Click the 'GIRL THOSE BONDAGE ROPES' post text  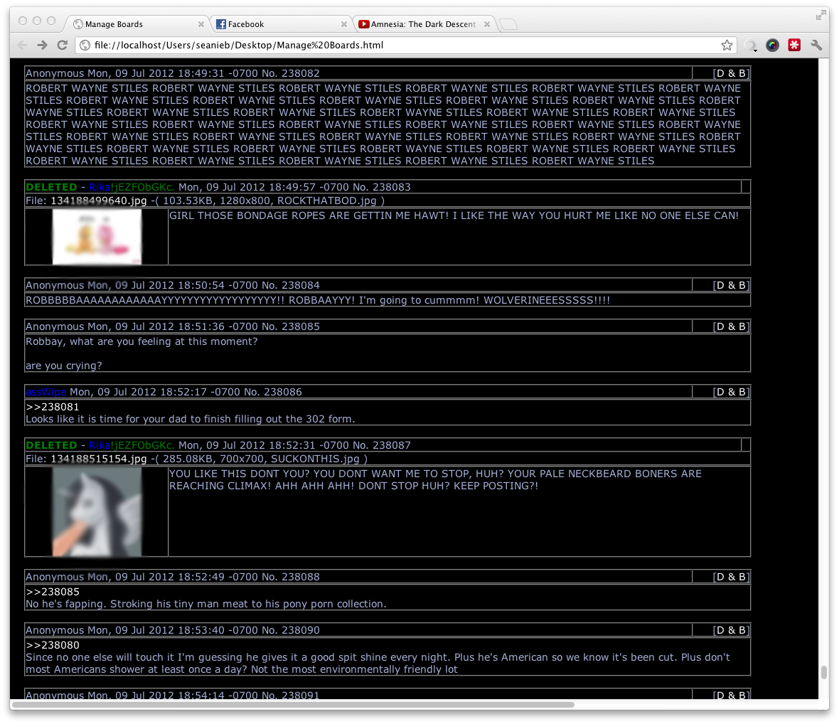454,215
